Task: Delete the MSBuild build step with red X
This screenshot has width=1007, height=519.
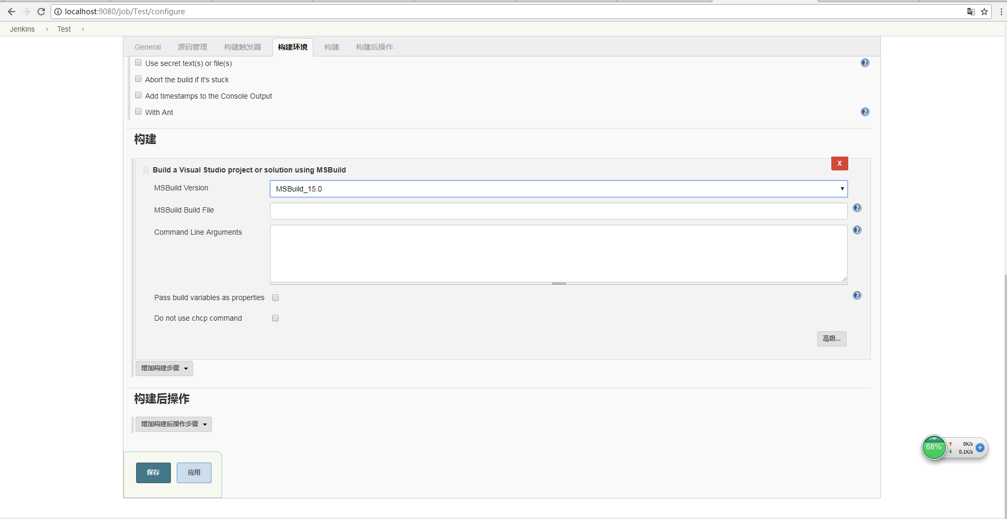Action: click(x=839, y=164)
